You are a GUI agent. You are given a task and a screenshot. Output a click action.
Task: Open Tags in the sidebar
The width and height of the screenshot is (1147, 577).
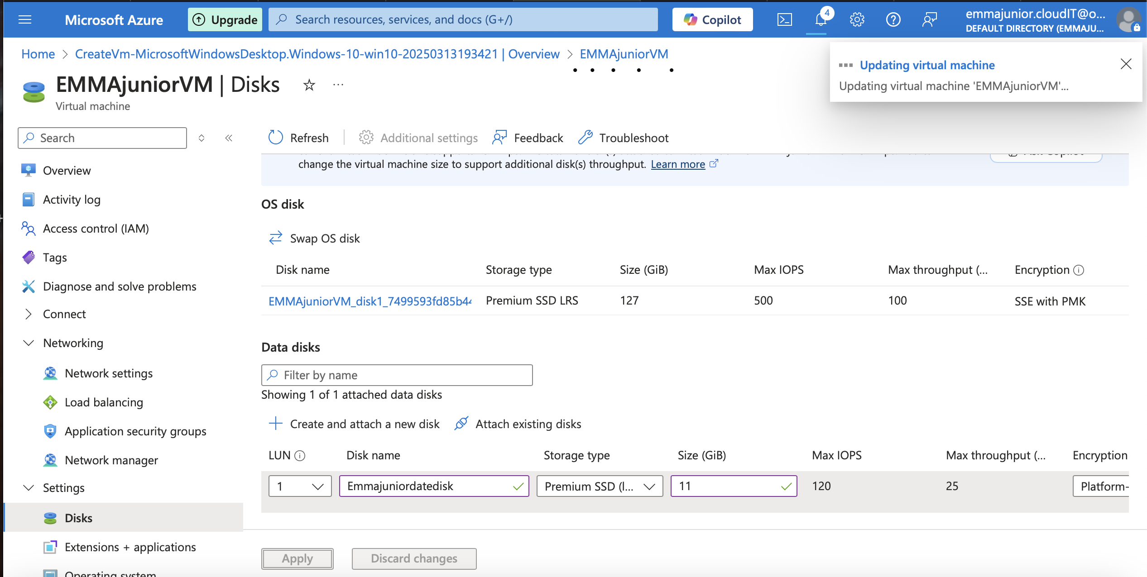point(55,258)
